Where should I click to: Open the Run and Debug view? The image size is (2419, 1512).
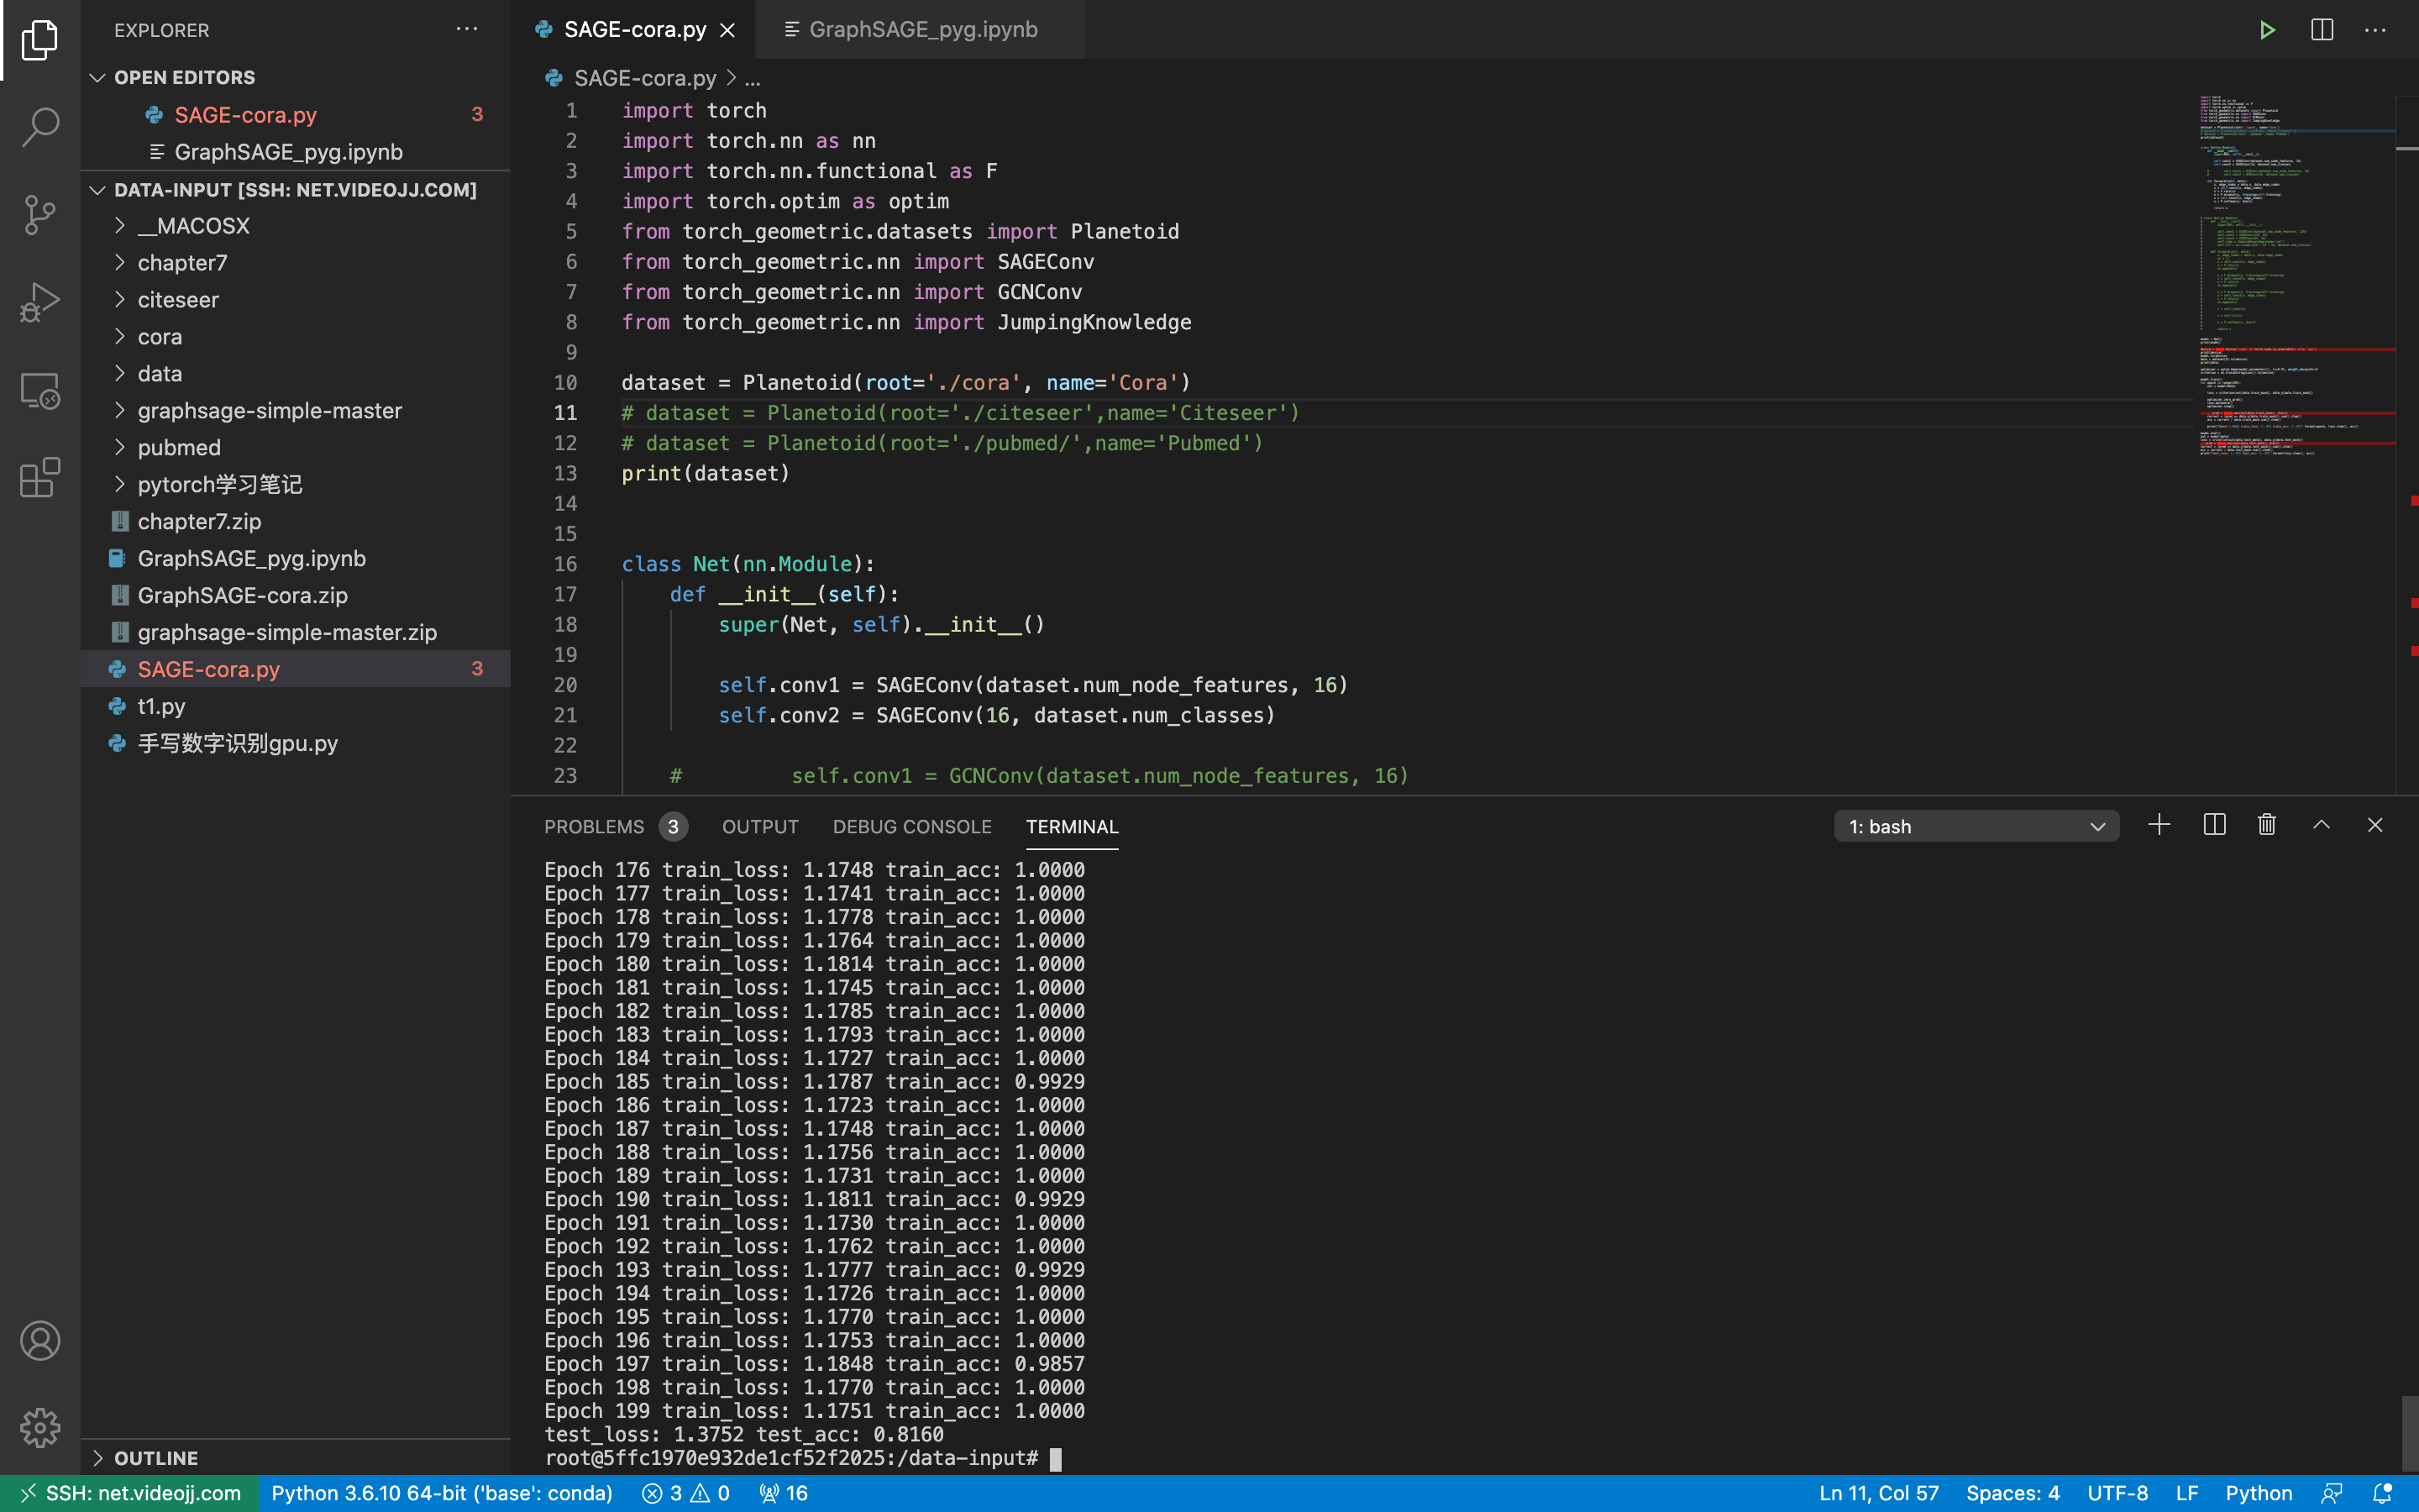pyautogui.click(x=40, y=301)
